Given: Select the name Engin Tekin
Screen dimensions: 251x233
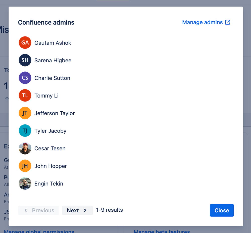Looking at the screenshot, I should pos(49,184).
